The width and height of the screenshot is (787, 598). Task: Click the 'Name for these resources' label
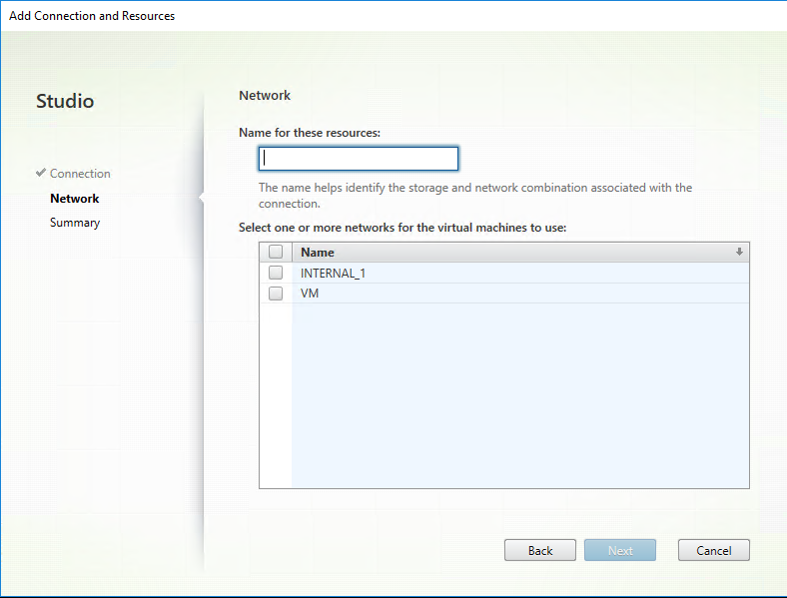click(x=310, y=132)
